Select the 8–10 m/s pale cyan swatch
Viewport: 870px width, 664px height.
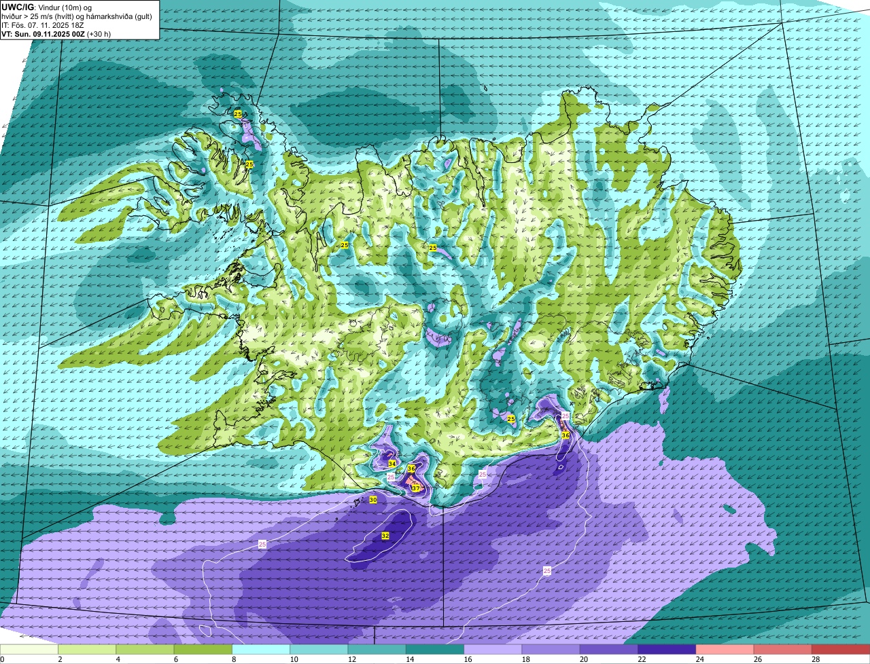[x=261, y=650]
